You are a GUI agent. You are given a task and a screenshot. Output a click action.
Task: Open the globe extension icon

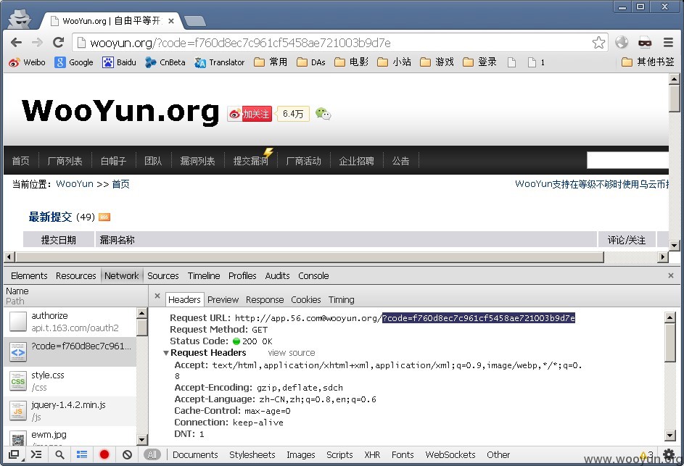click(x=622, y=42)
